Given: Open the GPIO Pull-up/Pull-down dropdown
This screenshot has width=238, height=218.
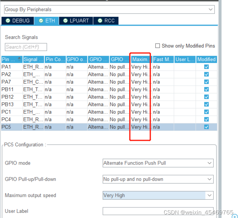Looking at the screenshot, I should pos(158,179).
